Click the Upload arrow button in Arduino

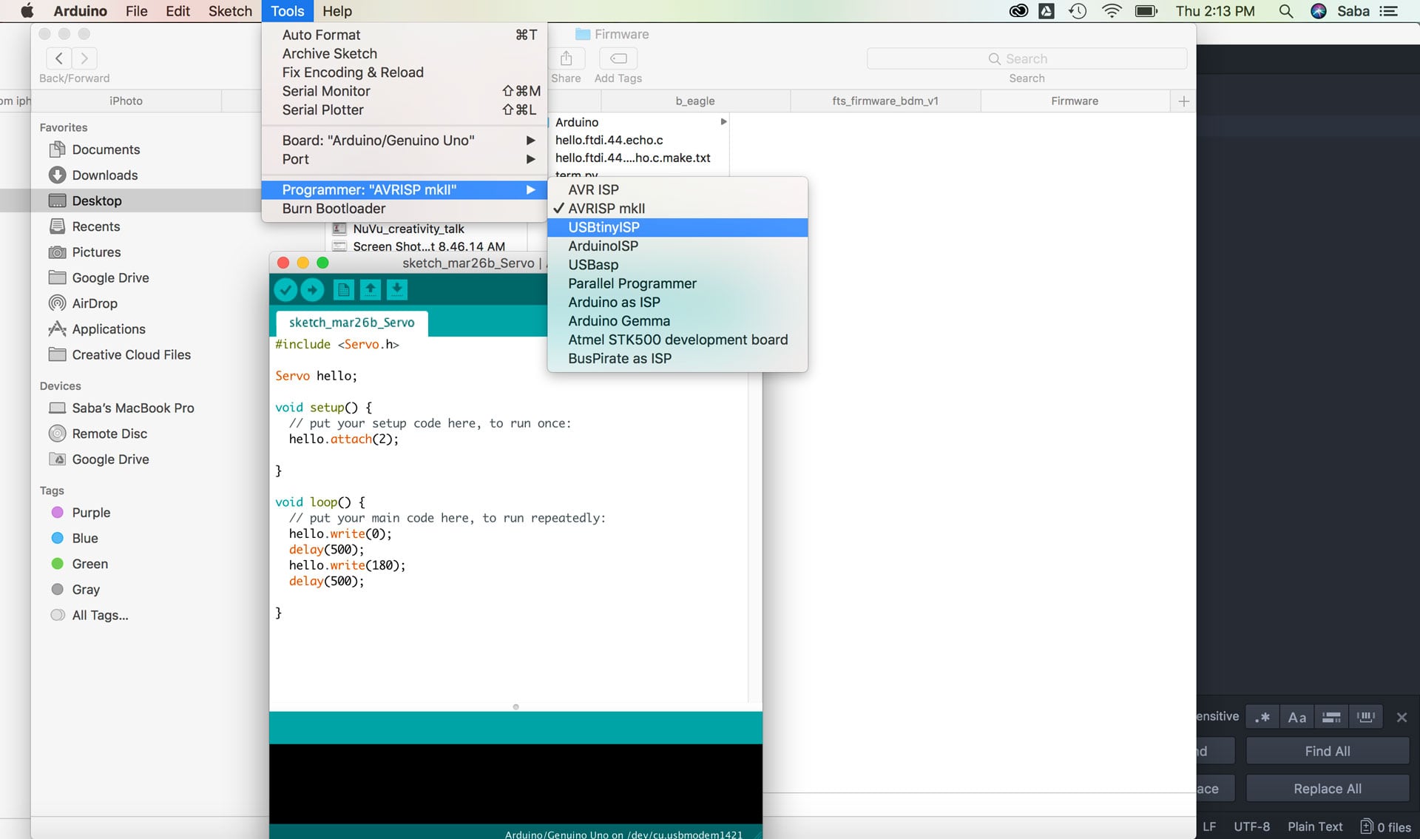point(312,290)
